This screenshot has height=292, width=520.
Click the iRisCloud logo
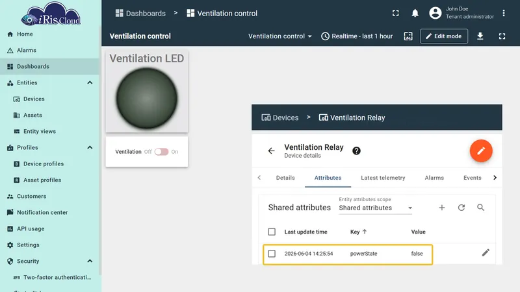(51, 14)
